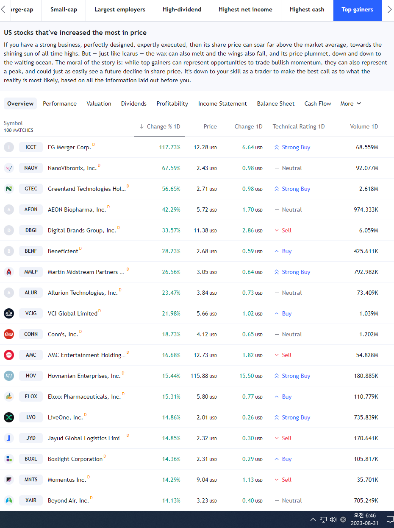This screenshot has width=394, height=528.
Task: Click the AMC Entertainment red logo icon
Action: (9, 355)
